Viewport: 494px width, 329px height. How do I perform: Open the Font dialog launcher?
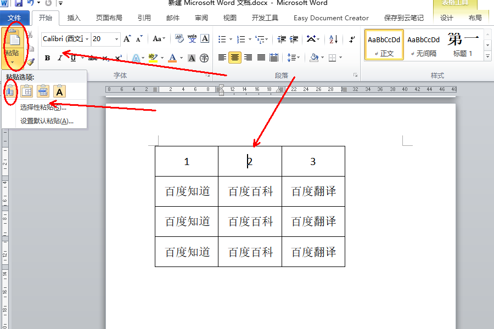[x=208, y=75]
